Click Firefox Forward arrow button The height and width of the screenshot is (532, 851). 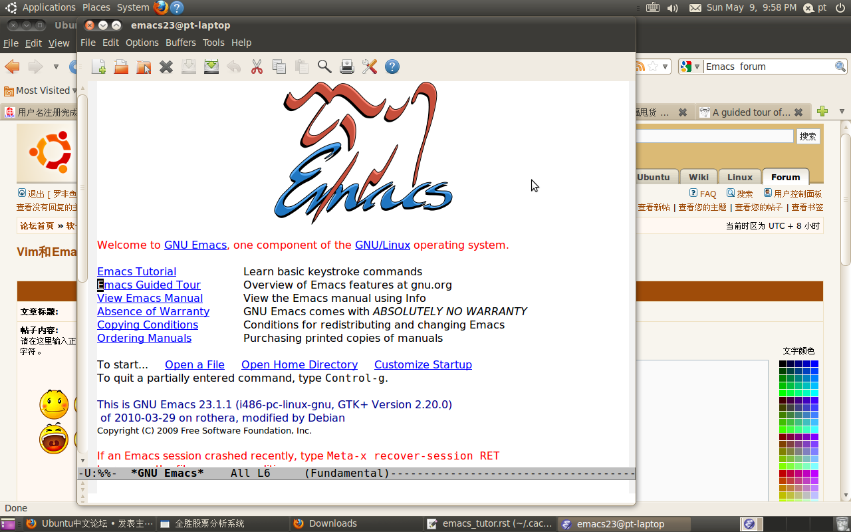click(35, 66)
